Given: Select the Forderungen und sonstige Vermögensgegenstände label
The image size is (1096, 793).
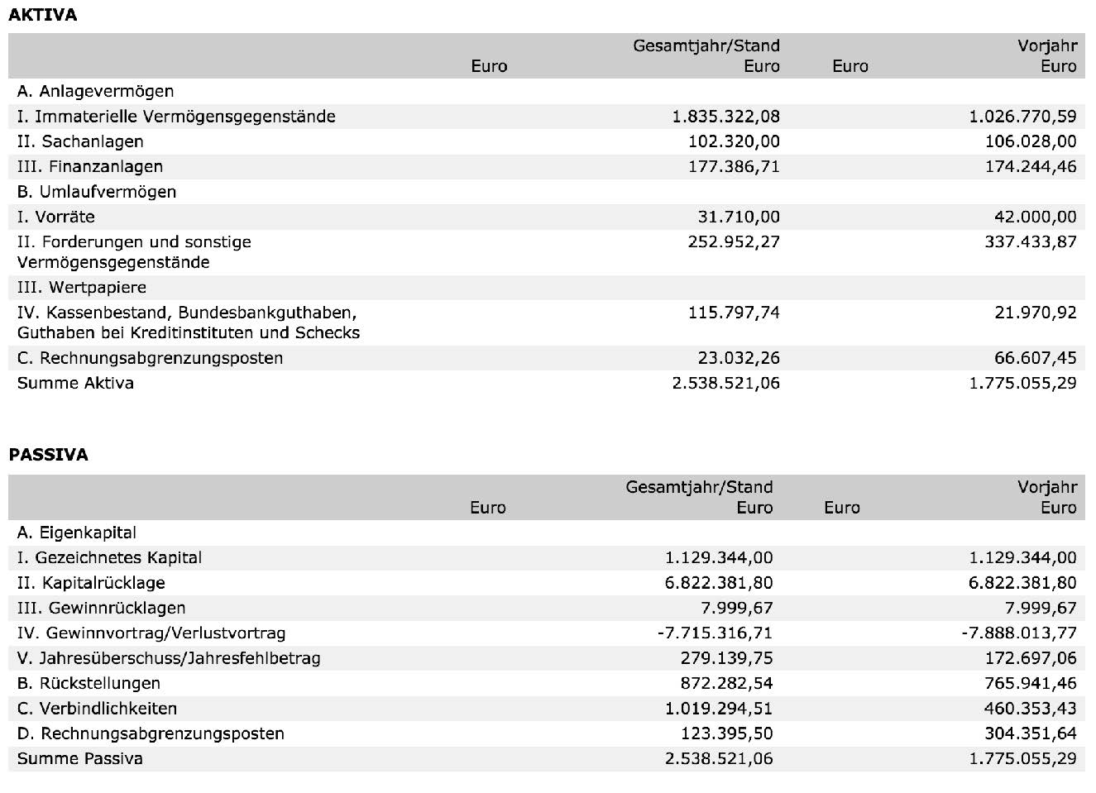Looking at the screenshot, I should (x=134, y=252).
